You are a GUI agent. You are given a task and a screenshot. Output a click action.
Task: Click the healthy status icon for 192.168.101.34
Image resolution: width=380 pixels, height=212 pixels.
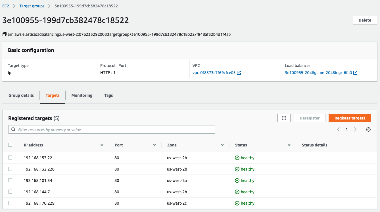237,180
